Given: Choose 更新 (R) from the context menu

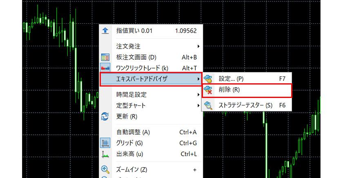Looking at the screenshot, I should coord(151,116).
